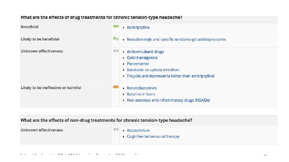This screenshot has width=289, height=162.
Task: Open the Benzodiazepines link
Action: (141, 88)
